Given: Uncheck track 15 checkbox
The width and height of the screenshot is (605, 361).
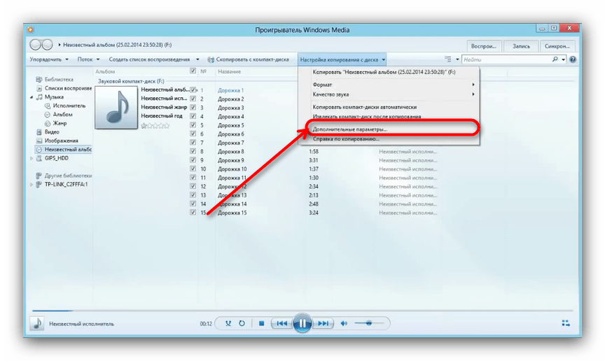Looking at the screenshot, I should point(193,213).
